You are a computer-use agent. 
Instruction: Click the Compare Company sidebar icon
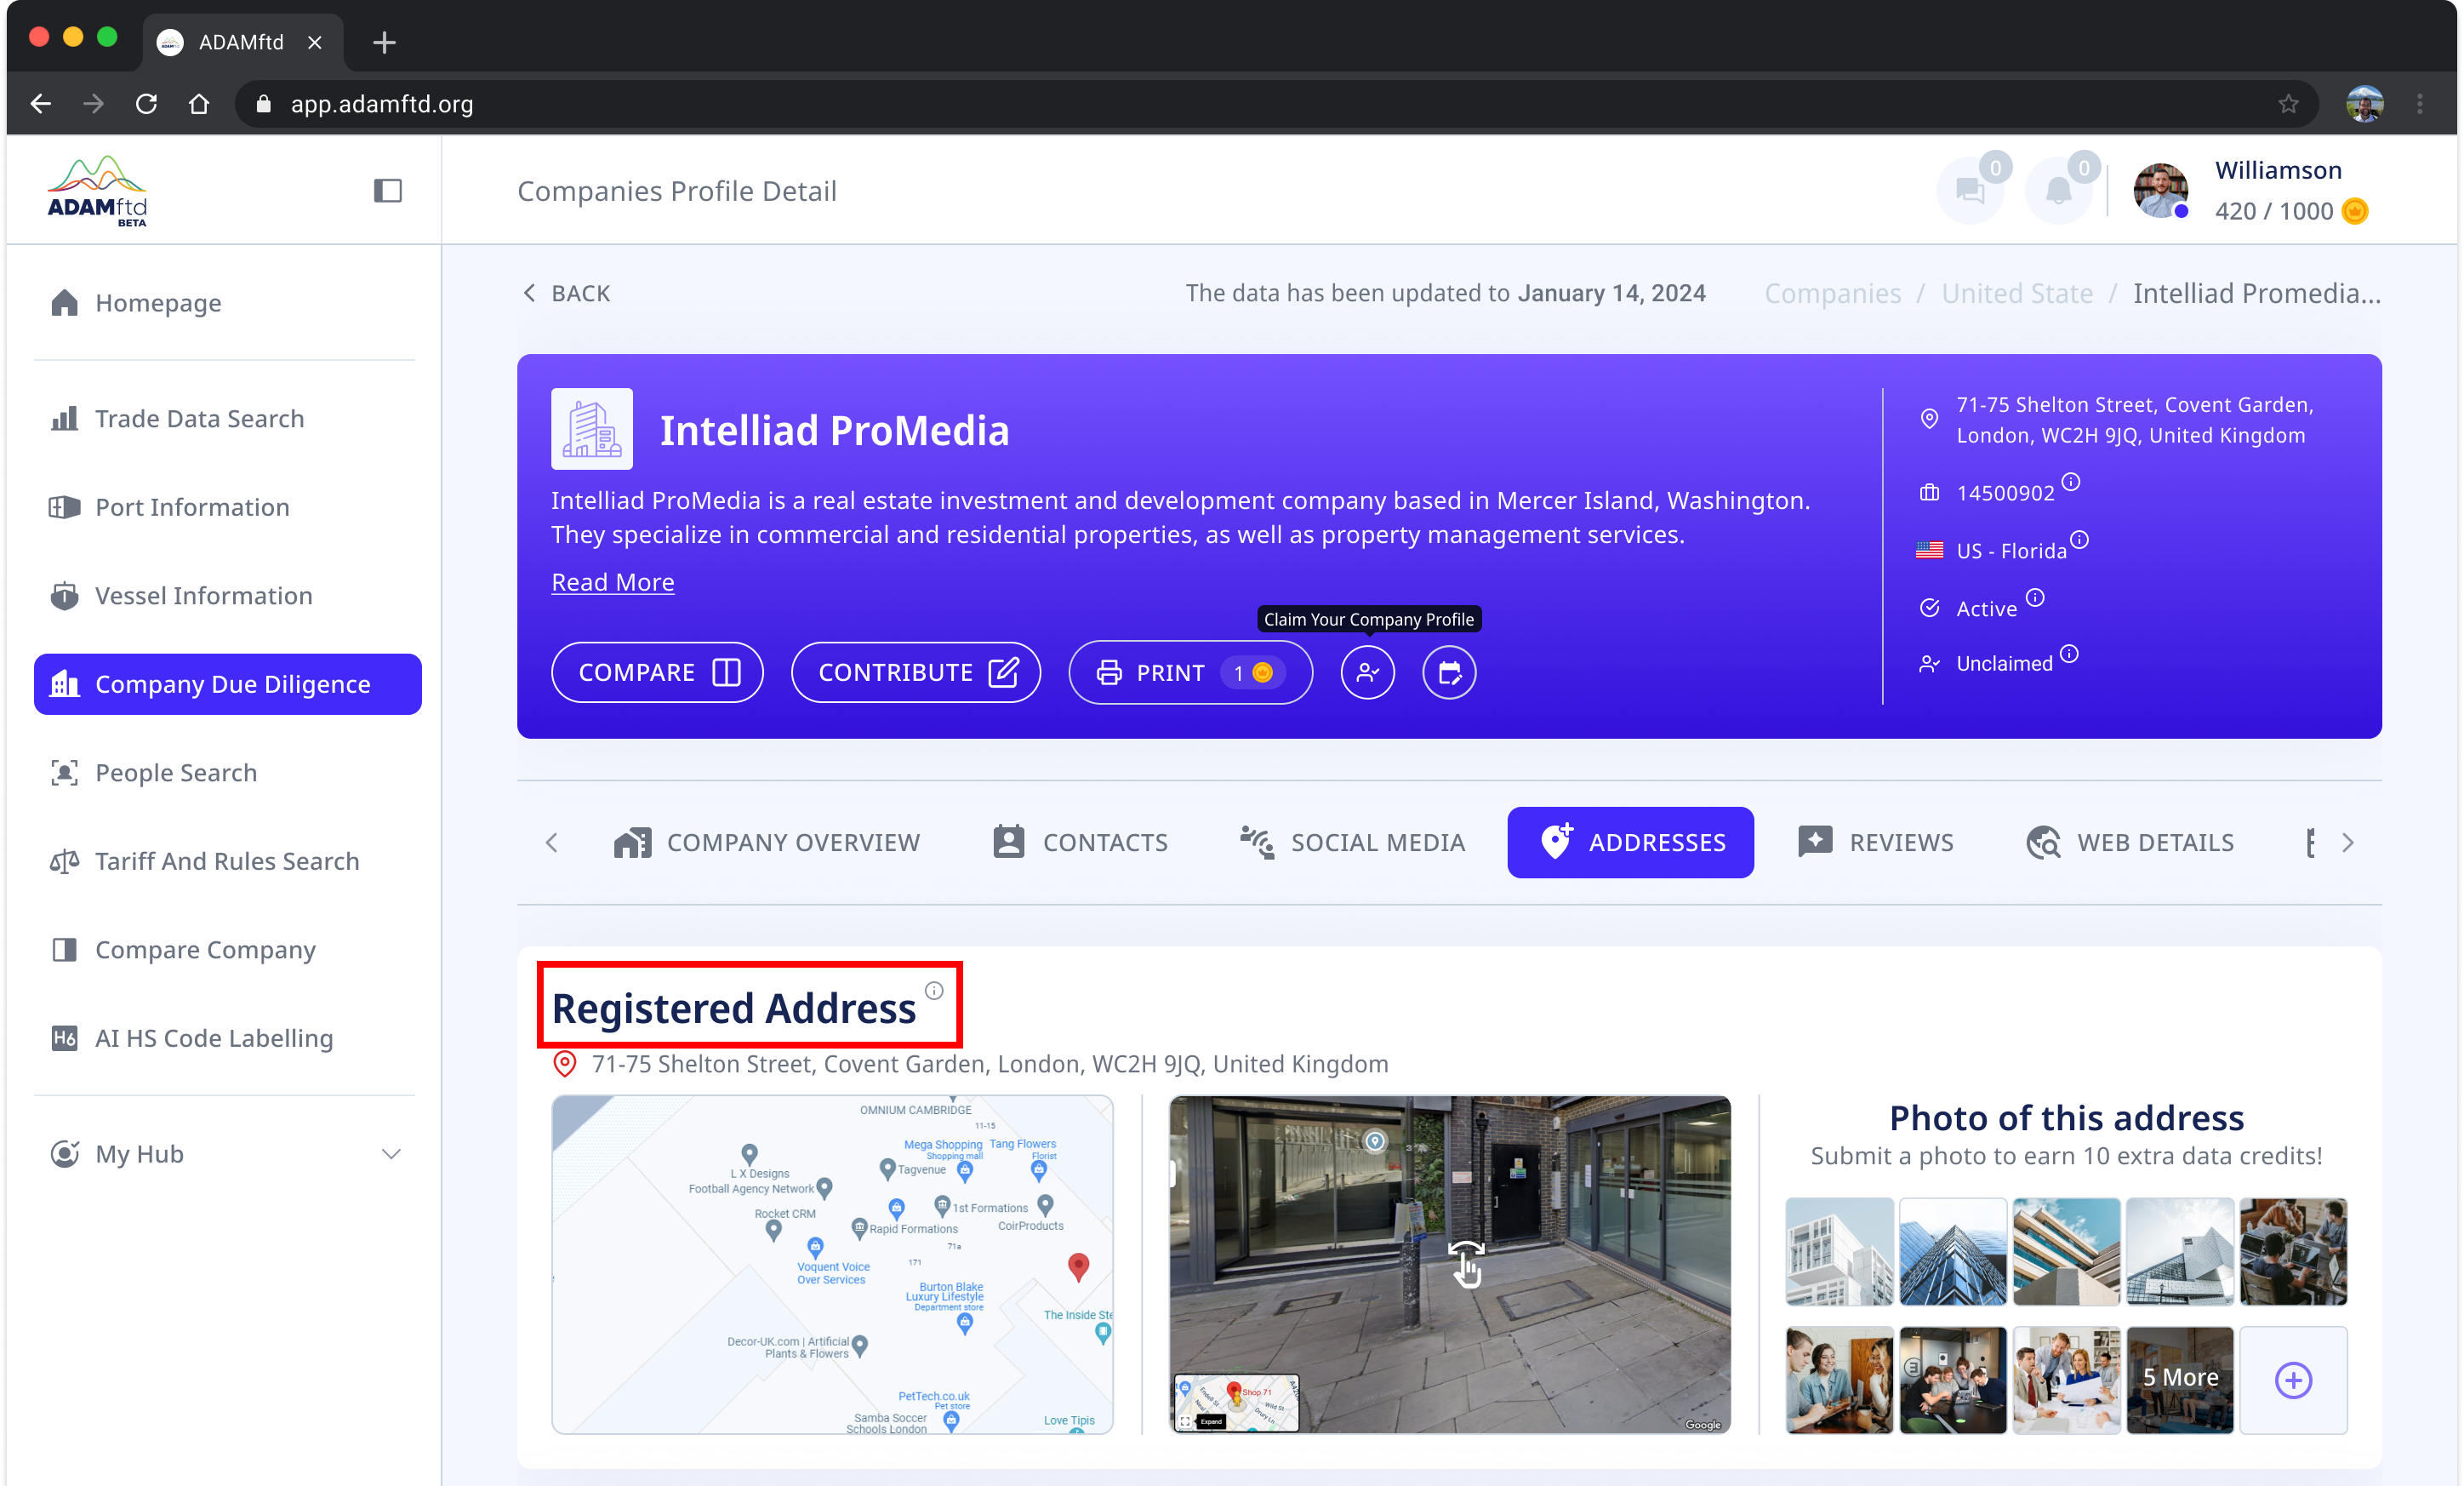pyautogui.click(x=64, y=949)
